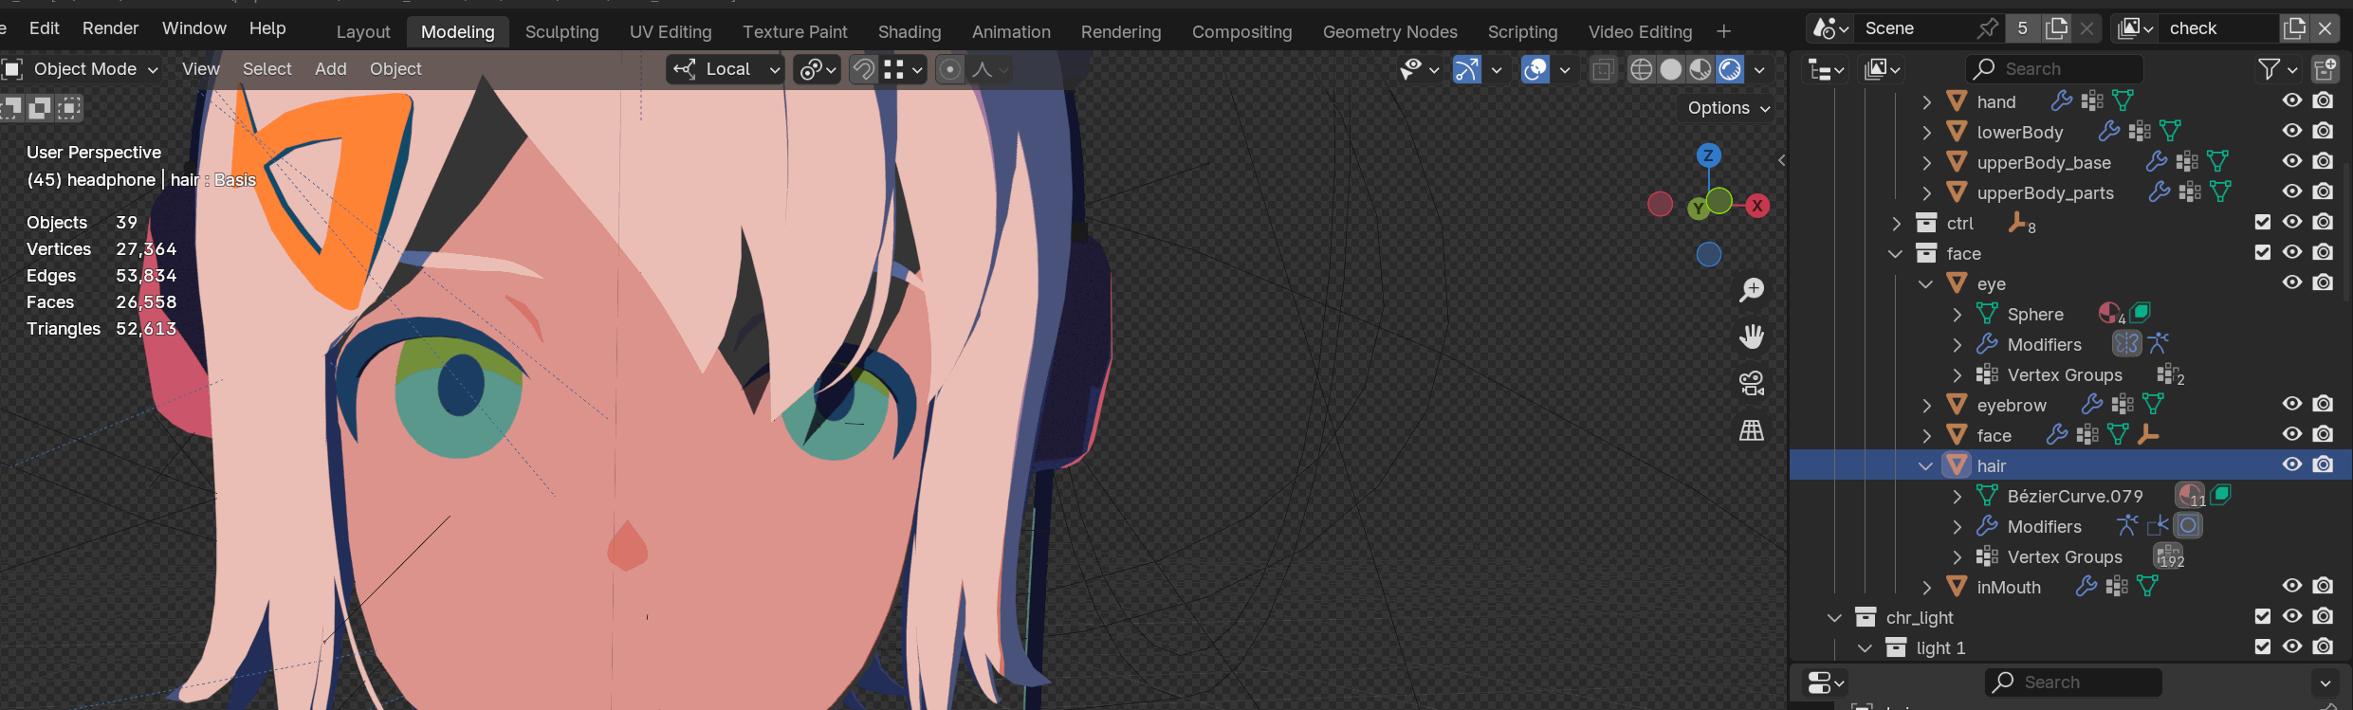2353x710 pixels.
Task: Open outliner display mode selector
Action: 1883,69
